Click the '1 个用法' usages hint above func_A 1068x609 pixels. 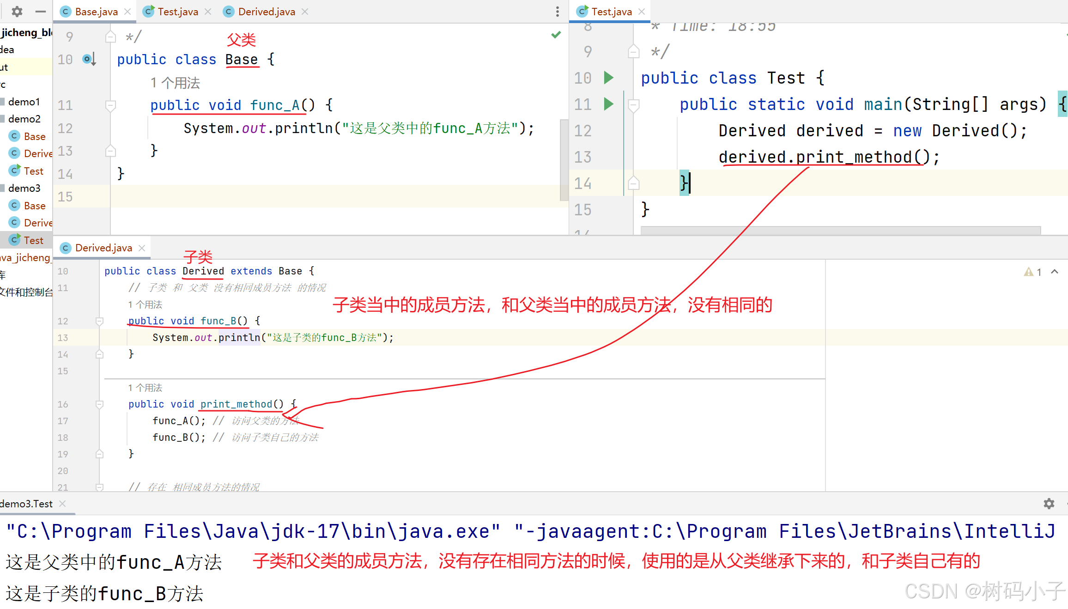click(176, 83)
